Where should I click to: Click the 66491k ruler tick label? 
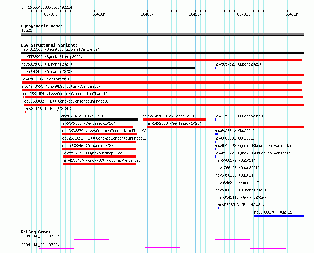click(x=243, y=14)
